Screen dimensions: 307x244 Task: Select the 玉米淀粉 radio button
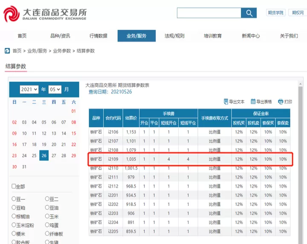14,225
